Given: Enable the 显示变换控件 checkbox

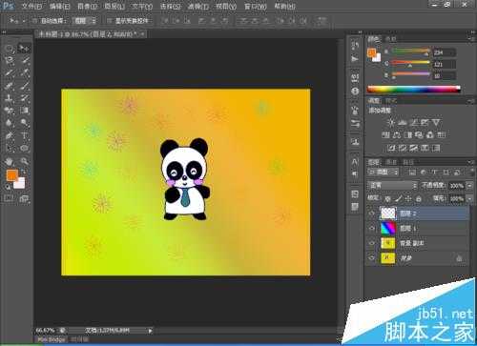Looking at the screenshot, I should [x=109, y=21].
